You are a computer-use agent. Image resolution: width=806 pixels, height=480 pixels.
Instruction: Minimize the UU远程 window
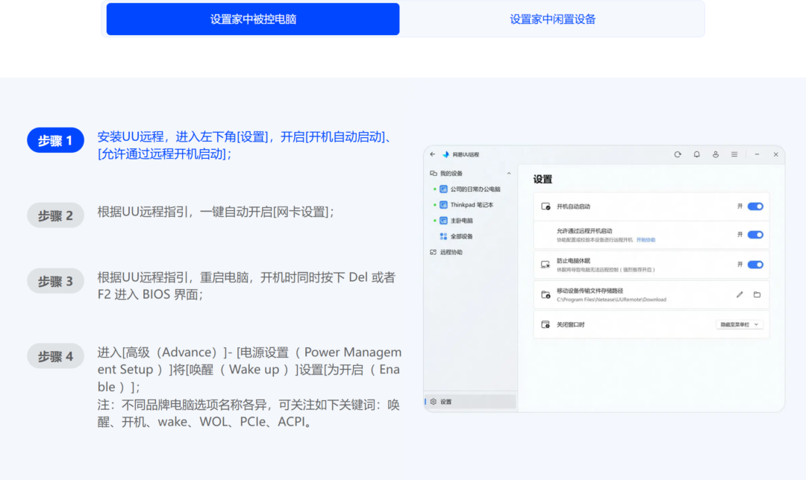[757, 154]
